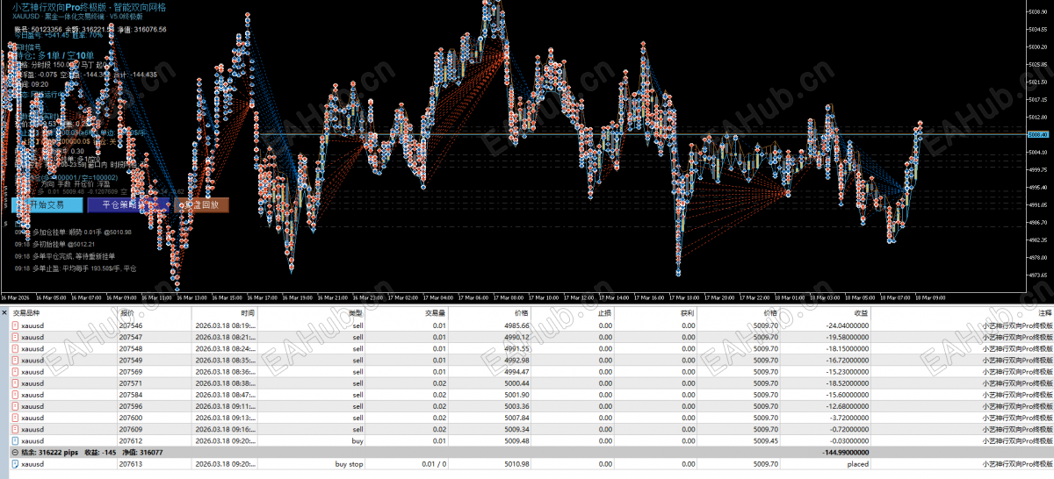Screen dimensions: 1054x479
Task: Select ticket number 207571 cell
Action: (131, 382)
